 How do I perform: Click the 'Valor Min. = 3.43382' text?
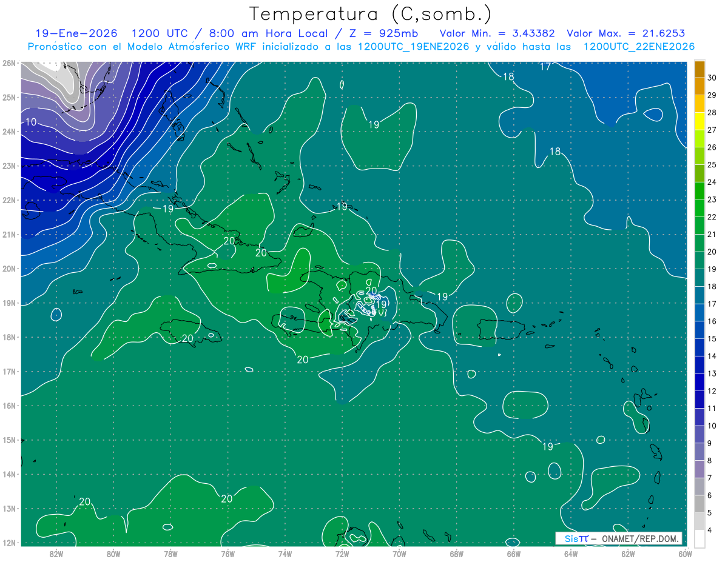498,33
